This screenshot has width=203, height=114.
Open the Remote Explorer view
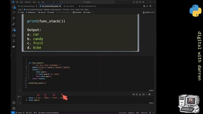(x=14, y=35)
